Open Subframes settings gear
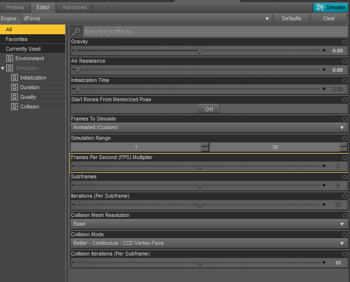The height and width of the screenshot is (282, 350). click(x=344, y=177)
